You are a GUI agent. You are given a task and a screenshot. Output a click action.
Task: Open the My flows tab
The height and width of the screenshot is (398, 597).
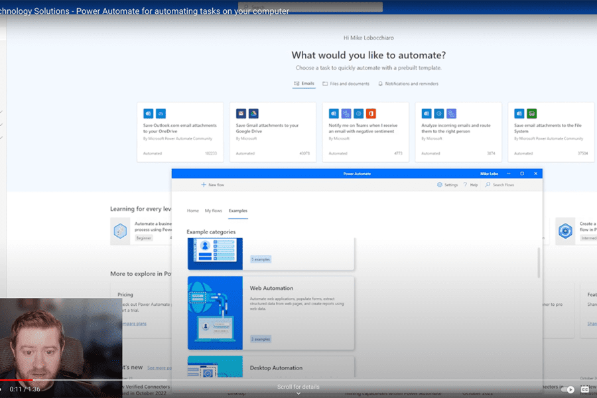coord(213,211)
